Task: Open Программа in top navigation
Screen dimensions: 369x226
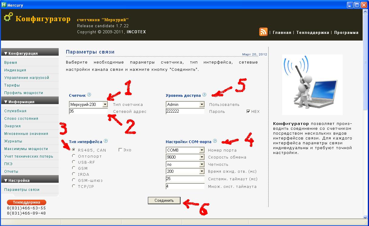Action: (346, 32)
